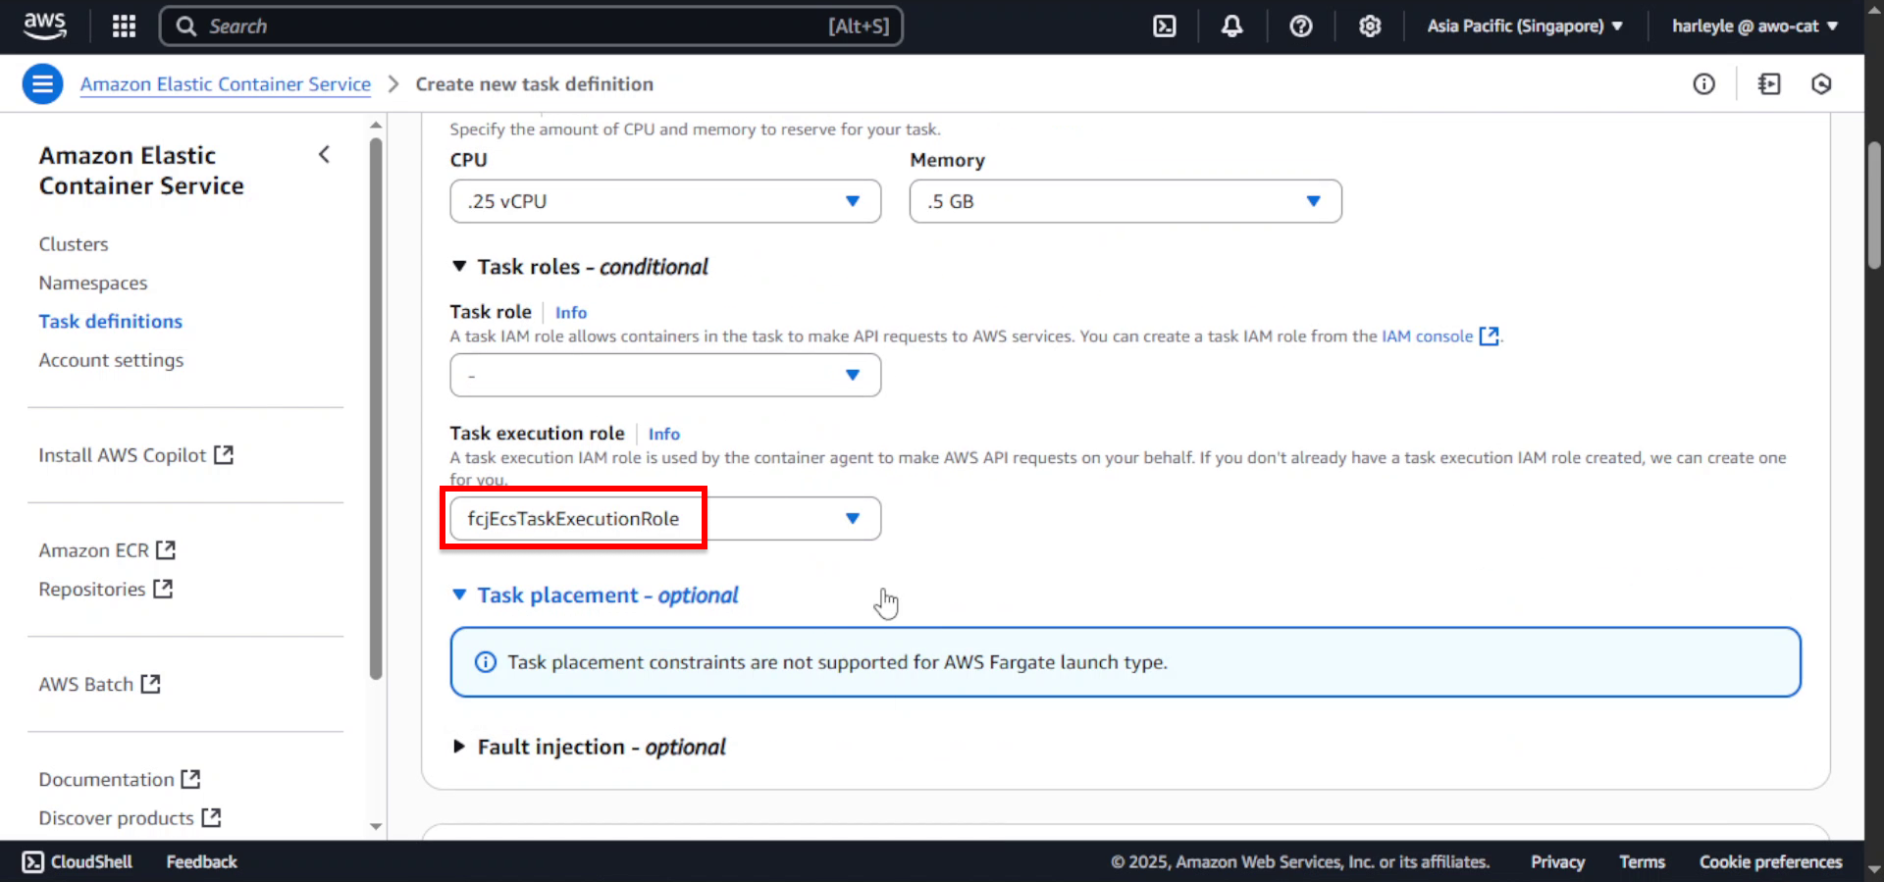Click the main page vertical scrollbar
Image resolution: width=1884 pixels, height=882 pixels.
point(1874,204)
